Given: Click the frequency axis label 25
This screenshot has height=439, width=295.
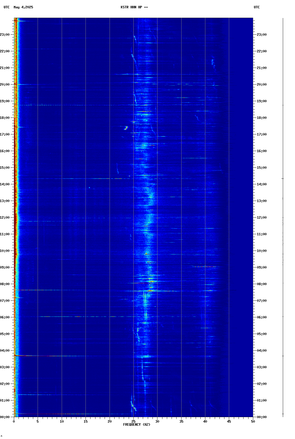Looking at the screenshot, I should coord(133,422).
